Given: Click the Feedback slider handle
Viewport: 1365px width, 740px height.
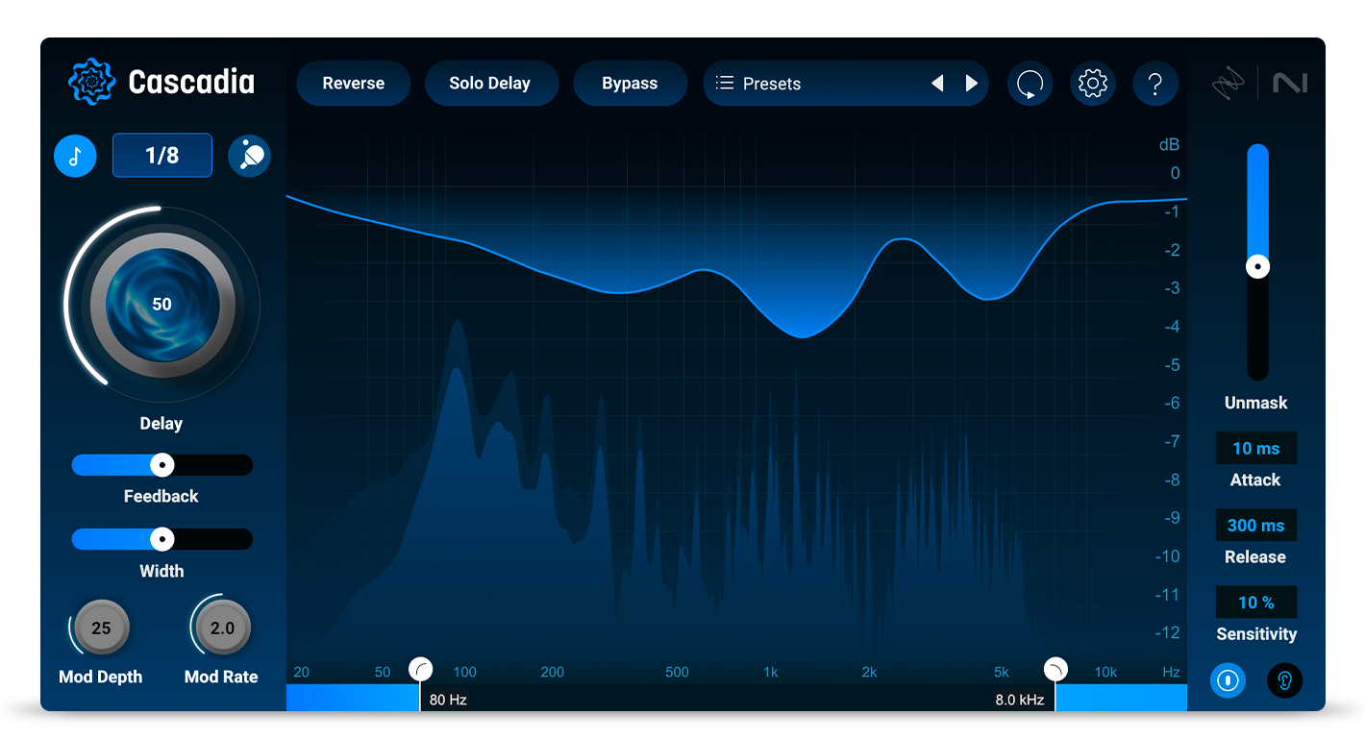Looking at the screenshot, I should [162, 465].
